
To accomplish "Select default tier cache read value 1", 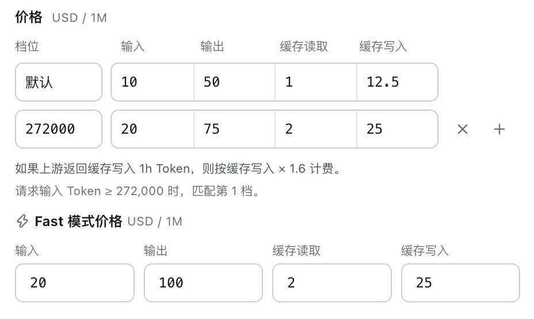I will [x=316, y=82].
